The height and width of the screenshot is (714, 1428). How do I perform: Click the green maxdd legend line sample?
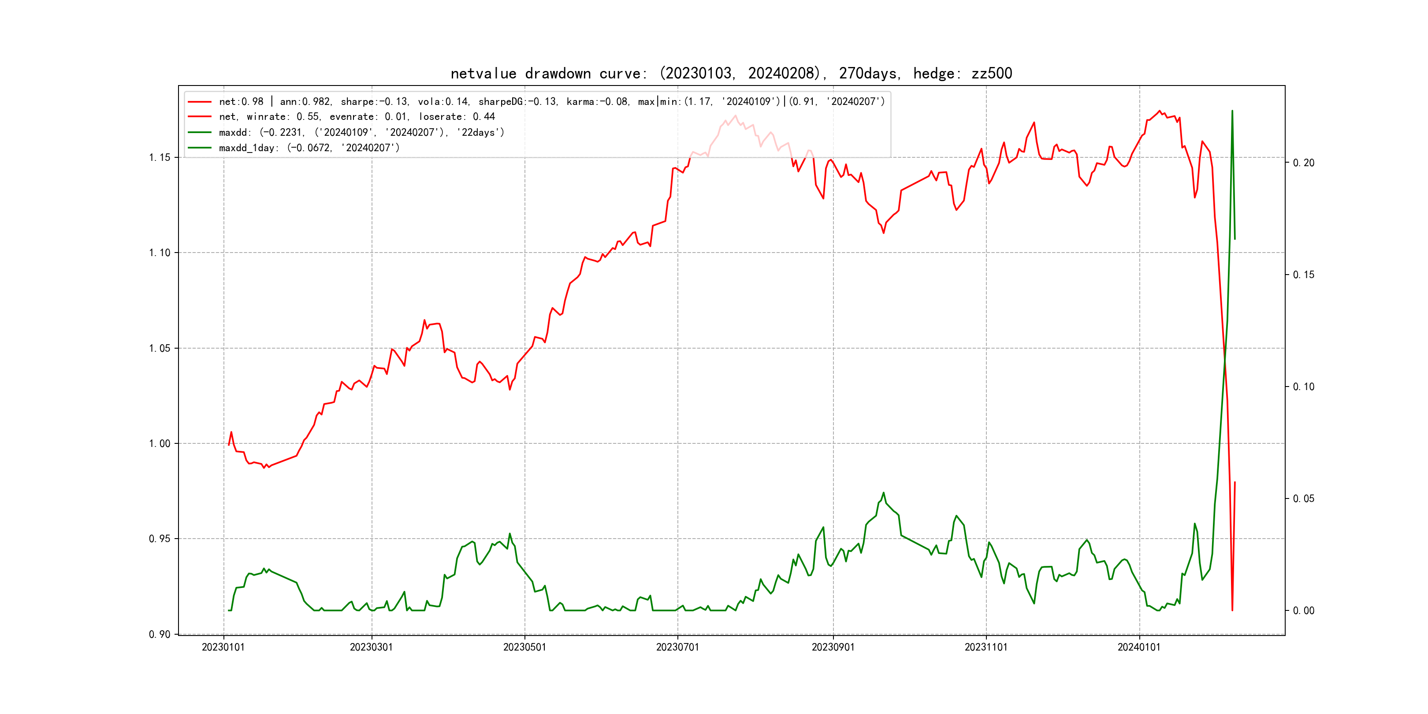click(x=200, y=133)
